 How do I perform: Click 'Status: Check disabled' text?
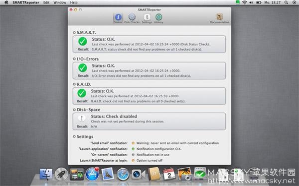pos(114,117)
